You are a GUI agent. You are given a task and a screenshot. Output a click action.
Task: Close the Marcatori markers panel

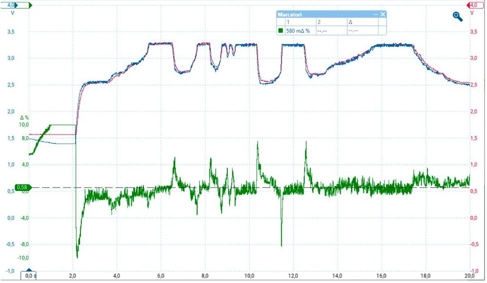[x=383, y=15]
